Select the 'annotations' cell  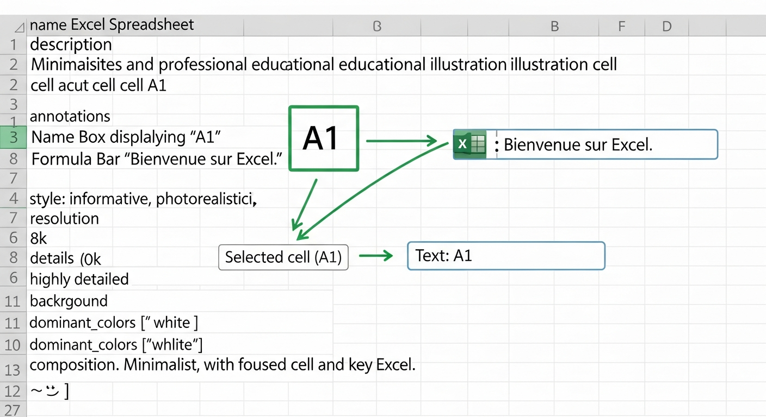coord(70,116)
